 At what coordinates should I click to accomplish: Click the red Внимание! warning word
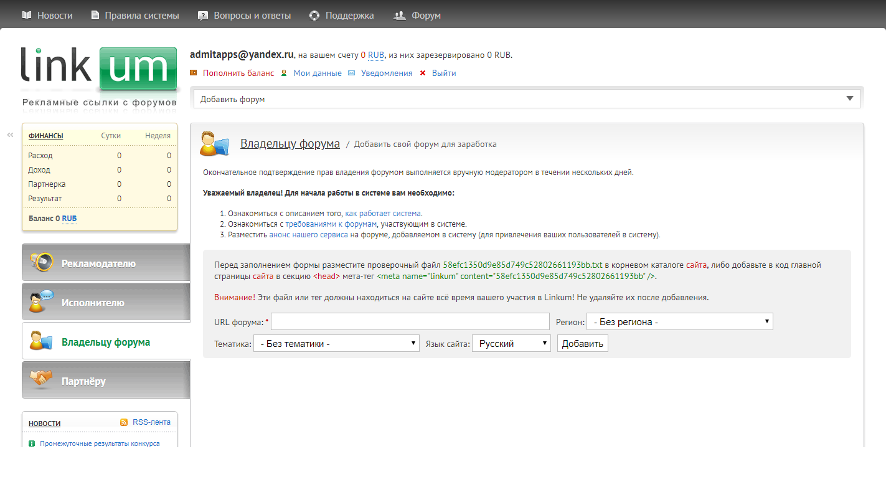[235, 298]
